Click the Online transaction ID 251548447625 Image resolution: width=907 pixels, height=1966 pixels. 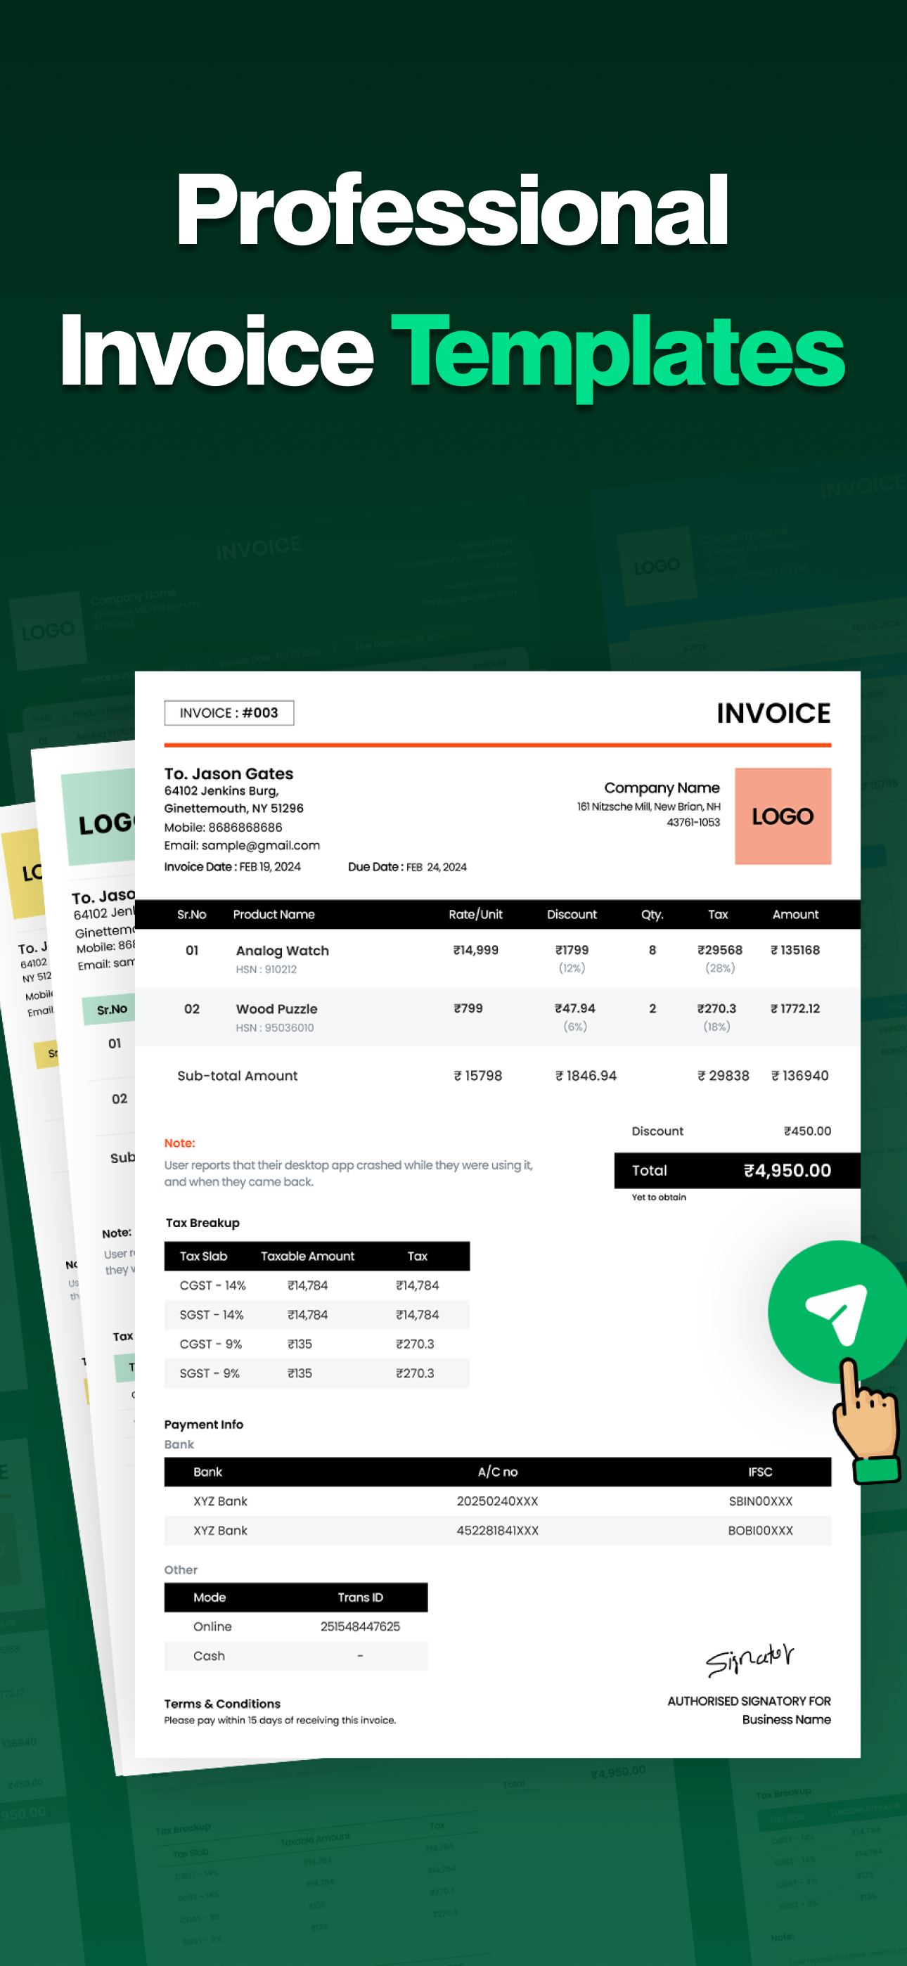pyautogui.click(x=361, y=1626)
